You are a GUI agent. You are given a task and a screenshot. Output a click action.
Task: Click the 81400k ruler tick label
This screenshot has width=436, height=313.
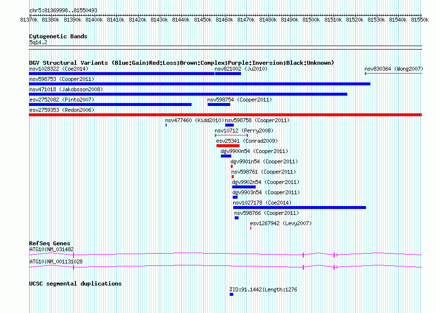click(x=94, y=20)
